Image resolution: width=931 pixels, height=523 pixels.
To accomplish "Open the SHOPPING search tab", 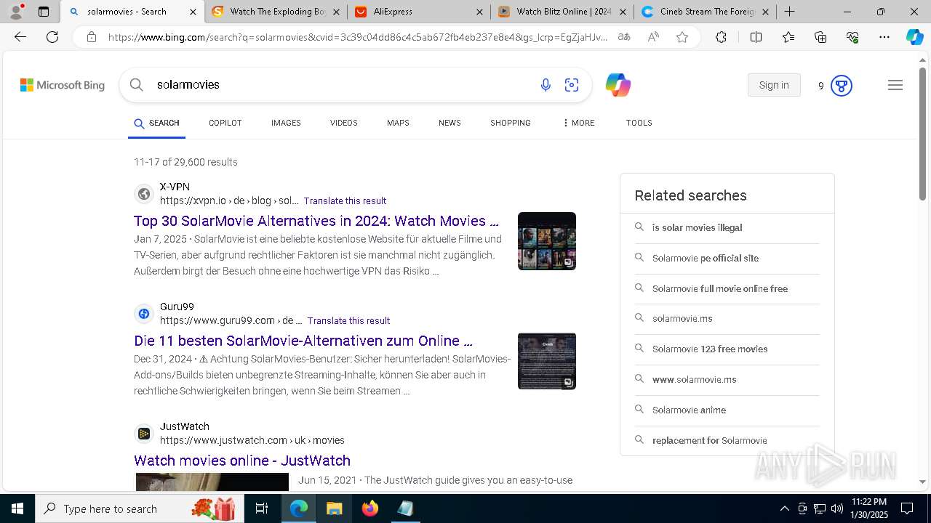I will (x=511, y=123).
